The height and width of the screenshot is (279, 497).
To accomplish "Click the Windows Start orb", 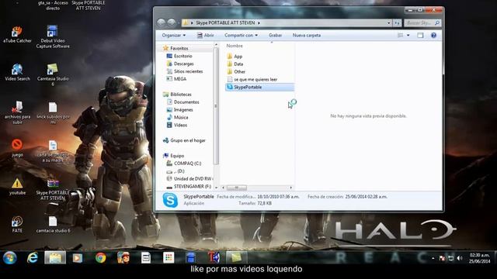I will click(10, 258).
